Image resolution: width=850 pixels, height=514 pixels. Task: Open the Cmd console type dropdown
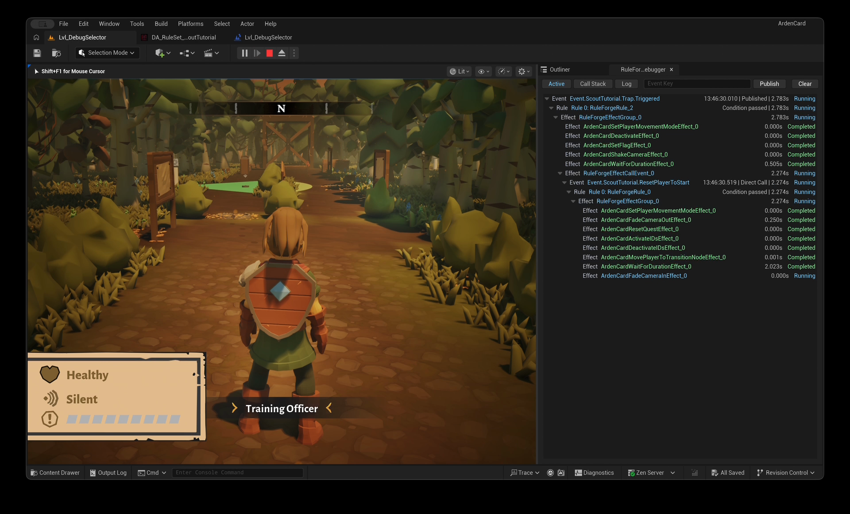[x=152, y=473]
